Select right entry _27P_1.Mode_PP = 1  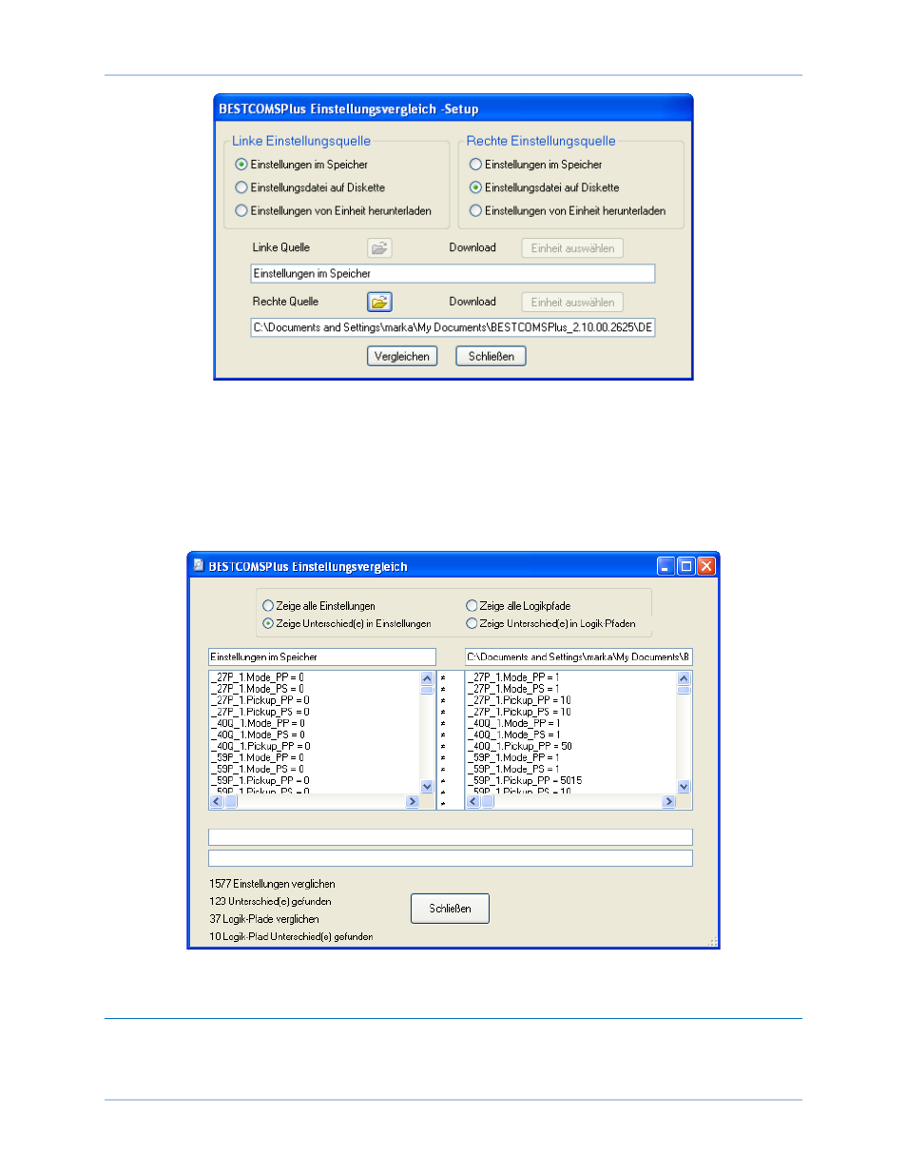coord(514,678)
